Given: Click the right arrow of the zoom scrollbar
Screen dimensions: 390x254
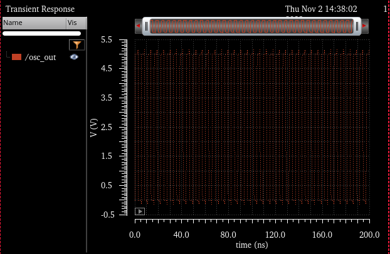Looking at the screenshot, I should [x=365, y=26].
